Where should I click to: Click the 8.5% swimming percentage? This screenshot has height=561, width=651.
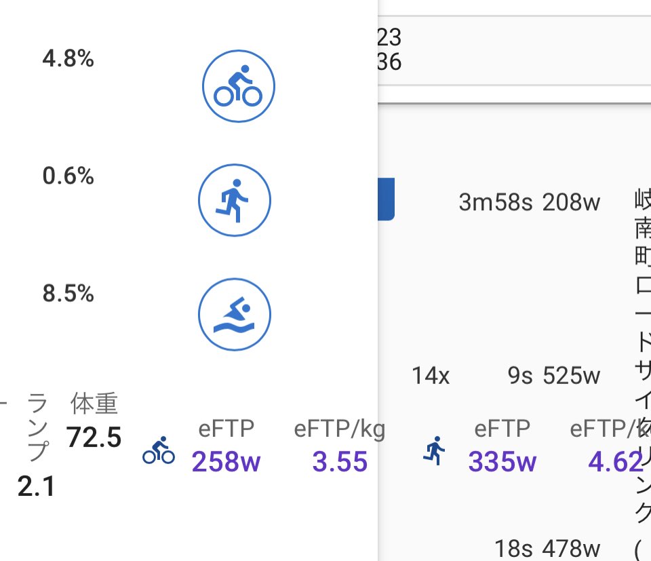pyautogui.click(x=68, y=293)
